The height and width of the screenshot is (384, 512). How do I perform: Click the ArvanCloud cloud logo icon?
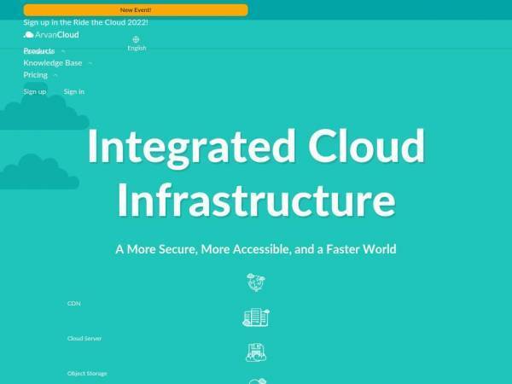coord(29,35)
